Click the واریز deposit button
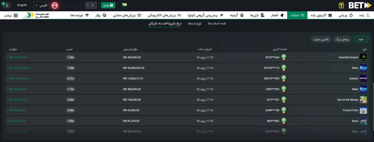 pos(108,5)
